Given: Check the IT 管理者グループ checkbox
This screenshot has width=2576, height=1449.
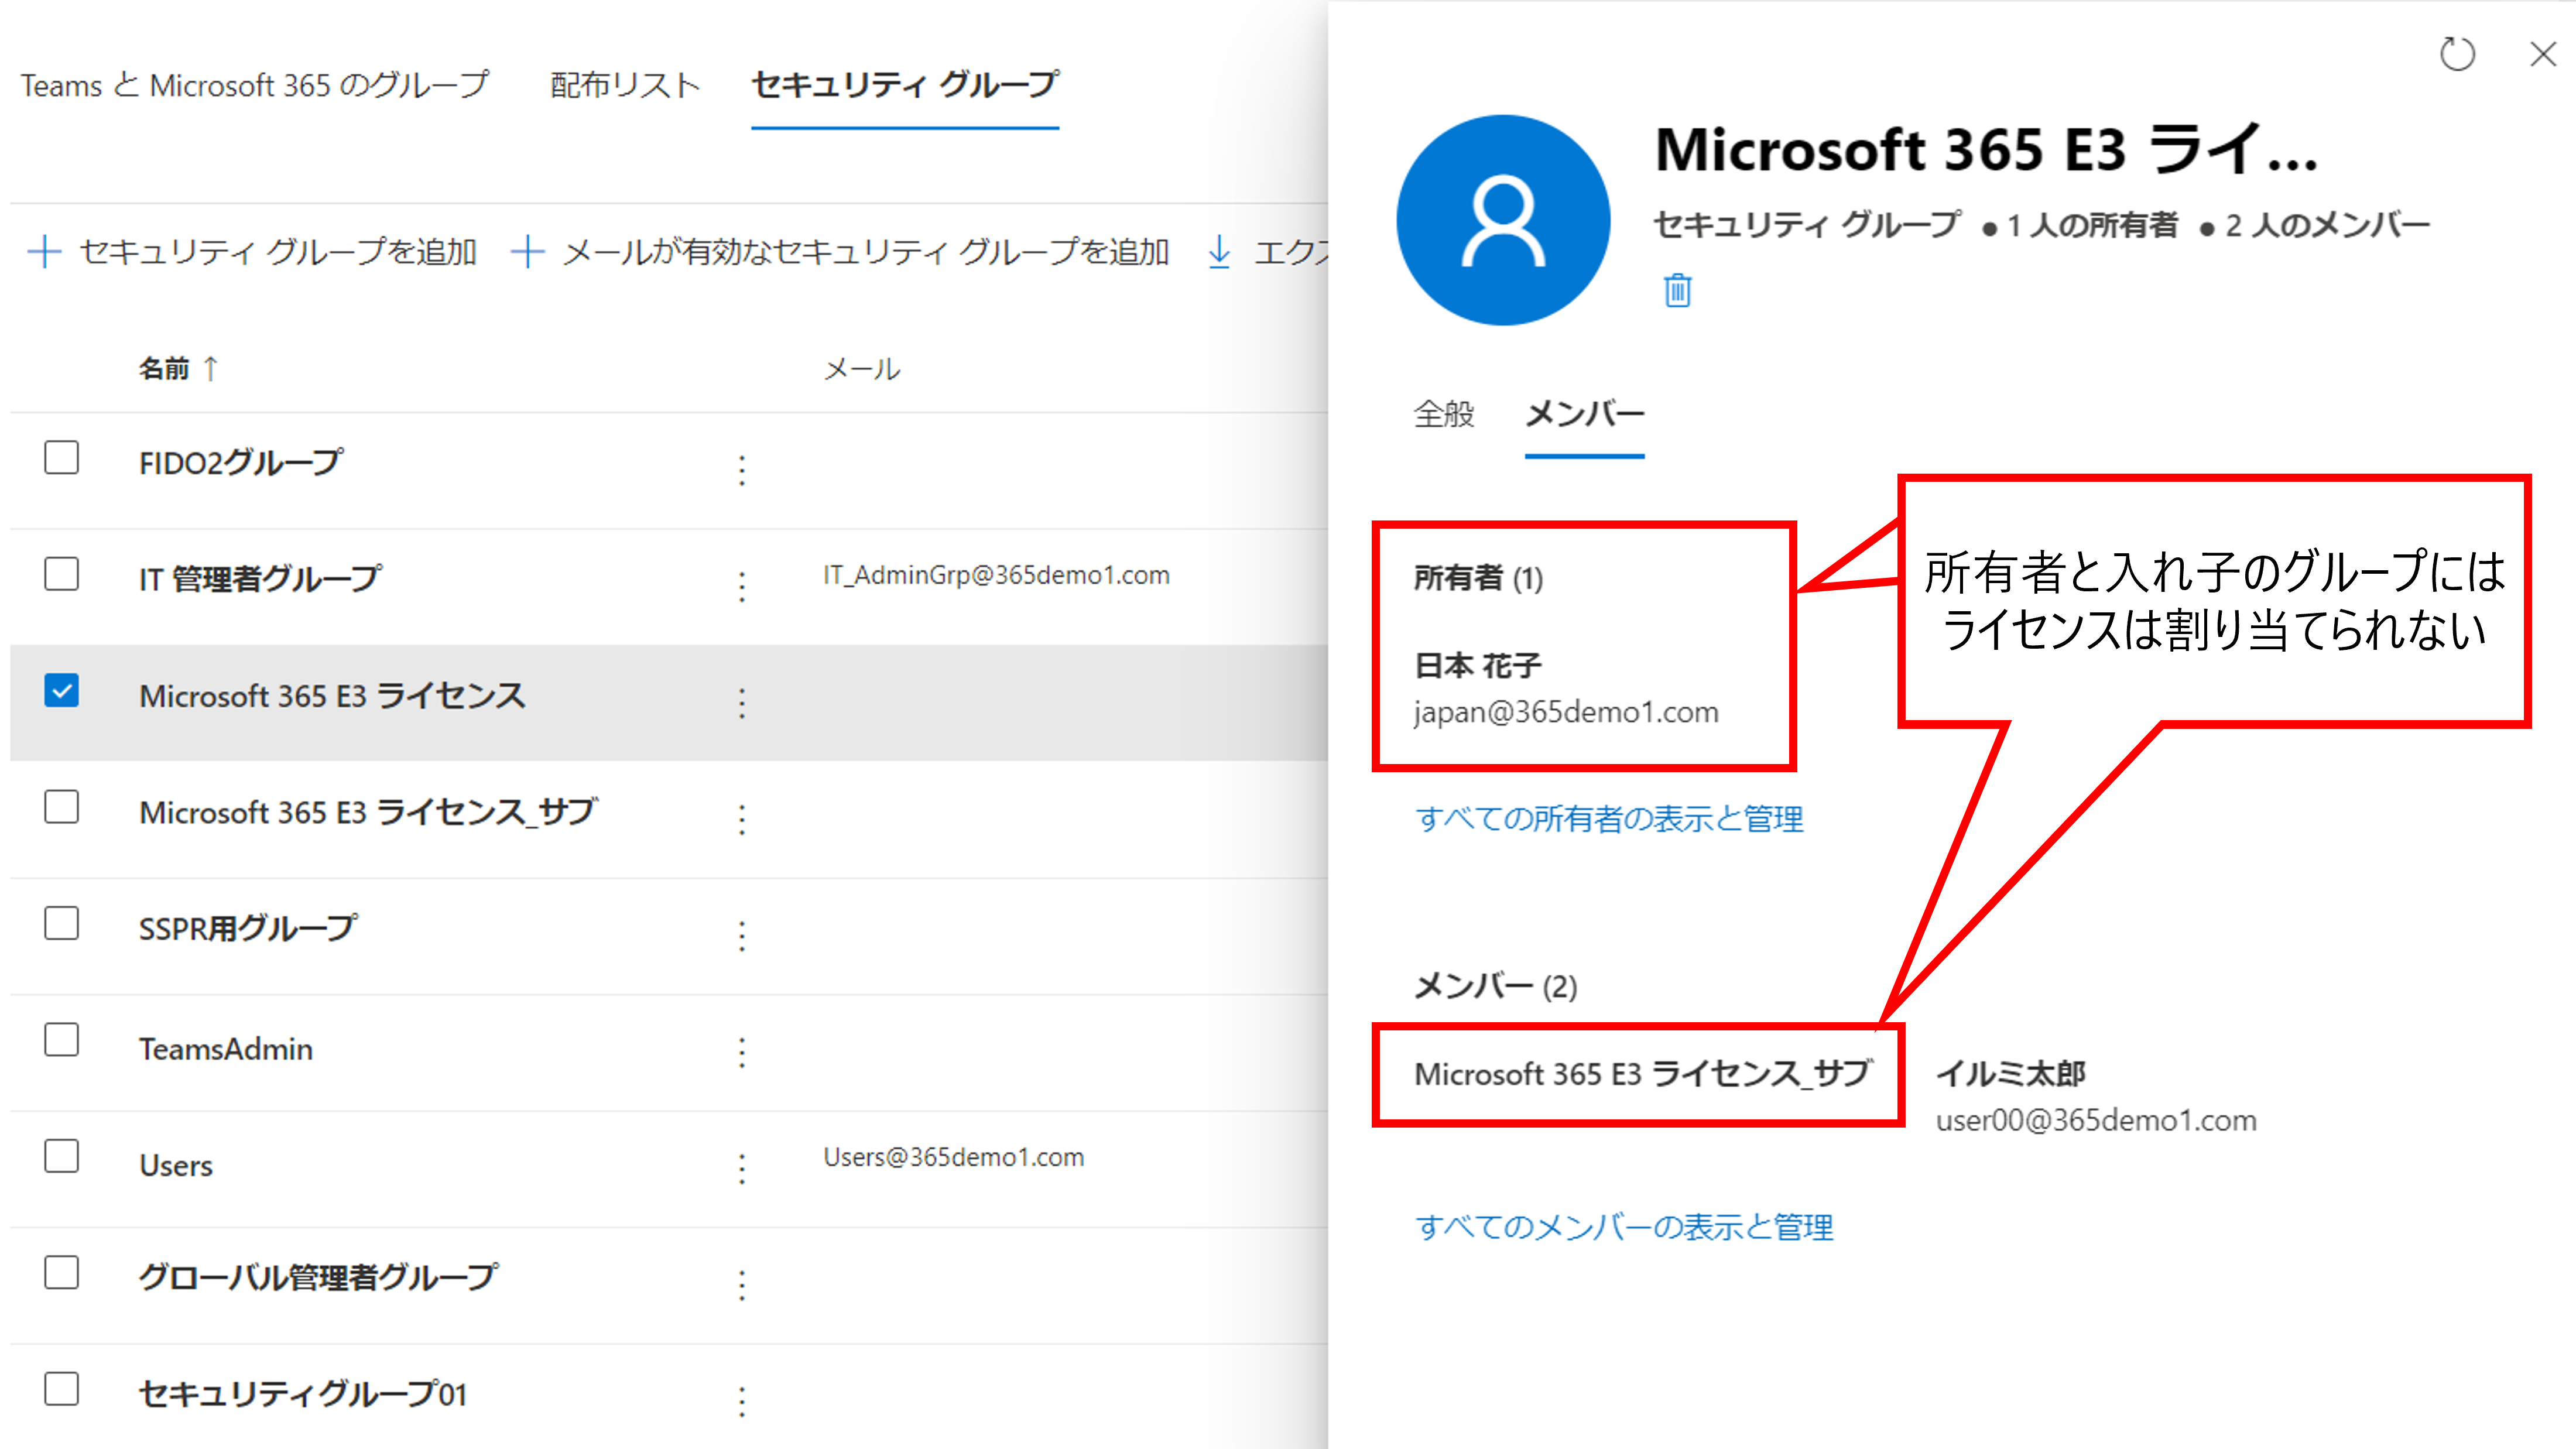Looking at the screenshot, I should 62,574.
